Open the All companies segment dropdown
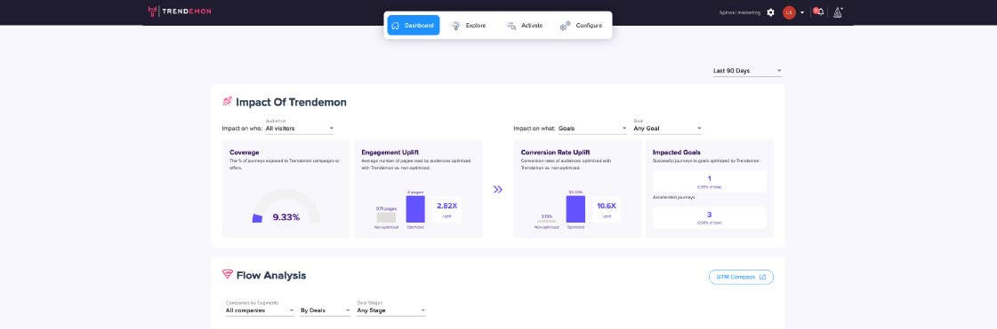The image size is (997, 329). pos(260,310)
